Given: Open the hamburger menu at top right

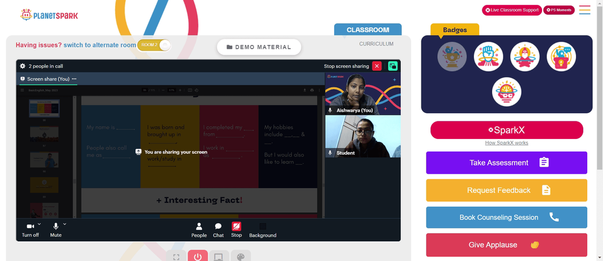Looking at the screenshot, I should coord(584,10).
